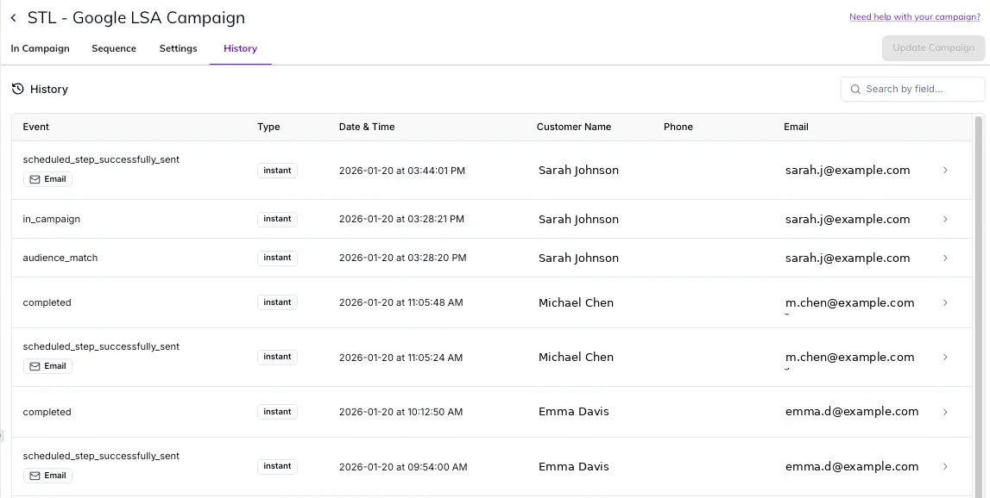
Task: Click the Date & Time column header
Action: (366, 127)
